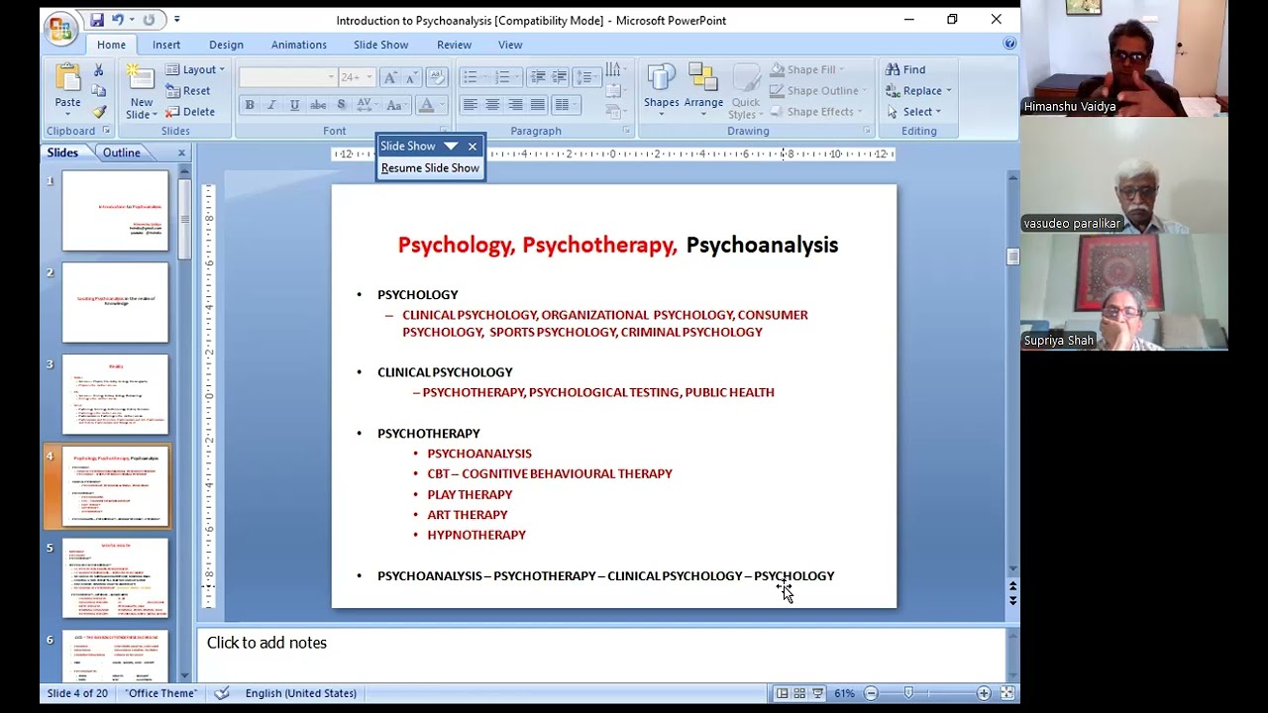Image resolution: width=1268 pixels, height=713 pixels.
Task: Click the Cut scissors icon
Action: coord(98,70)
